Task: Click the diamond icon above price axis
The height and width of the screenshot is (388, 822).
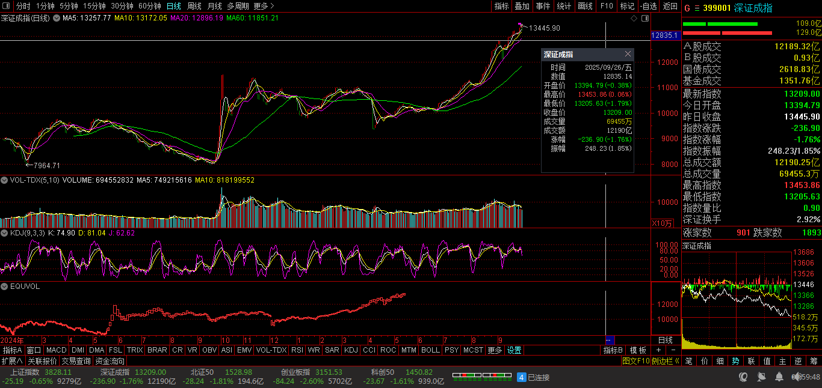Action: 633,19
